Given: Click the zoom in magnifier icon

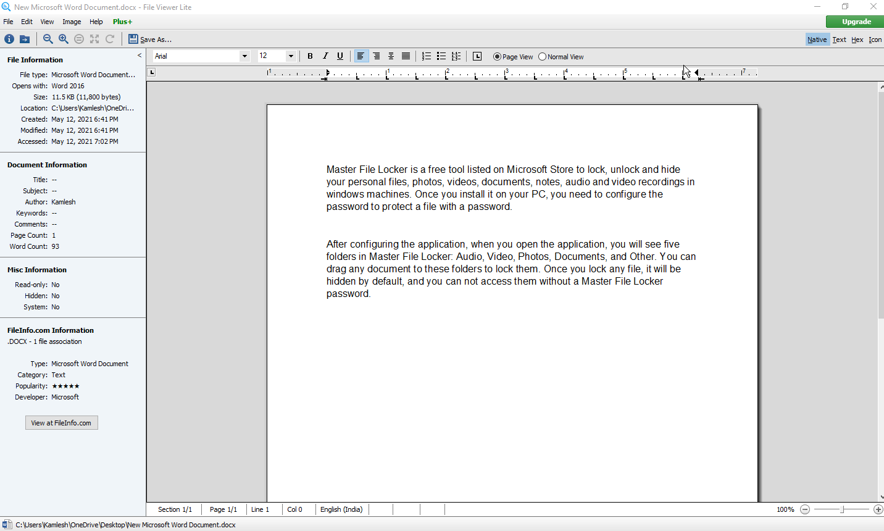Looking at the screenshot, I should pos(64,39).
